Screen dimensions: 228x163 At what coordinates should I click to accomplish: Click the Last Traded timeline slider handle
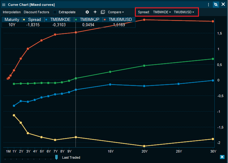[x=56, y=157]
